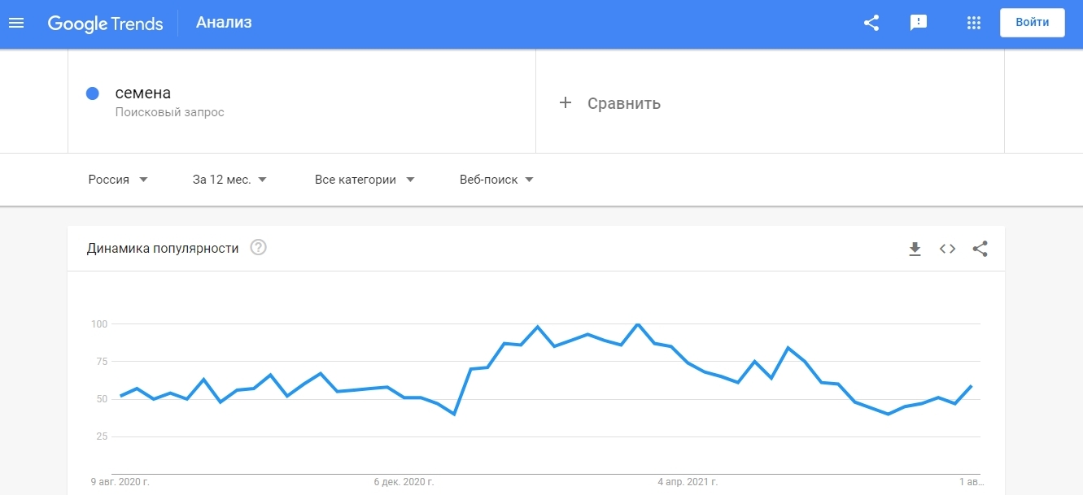Image resolution: width=1083 pixels, height=495 pixels.
Task: Edit the семена search term field
Action: tap(302, 102)
